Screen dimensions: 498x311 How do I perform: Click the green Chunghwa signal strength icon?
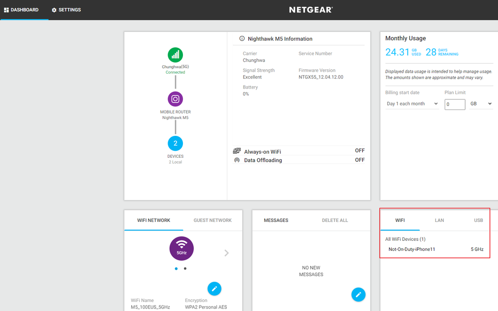click(175, 55)
